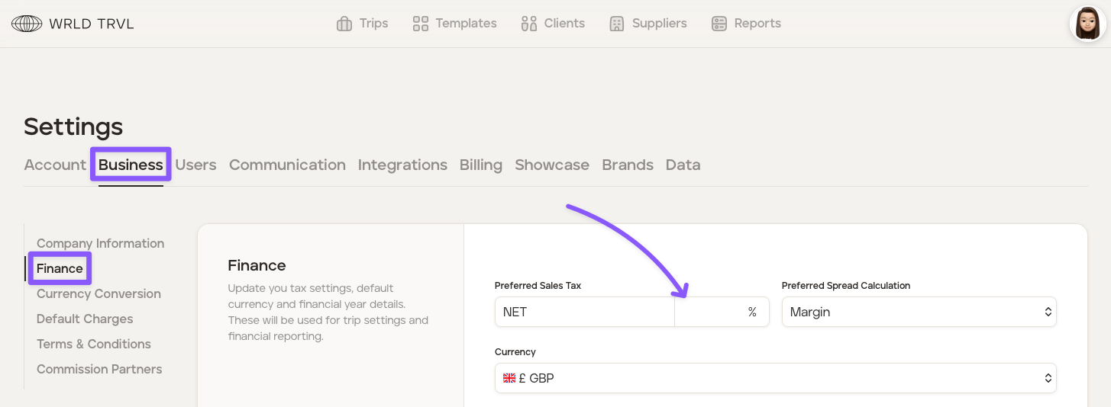Open the user avatar profile menu

click(x=1087, y=24)
